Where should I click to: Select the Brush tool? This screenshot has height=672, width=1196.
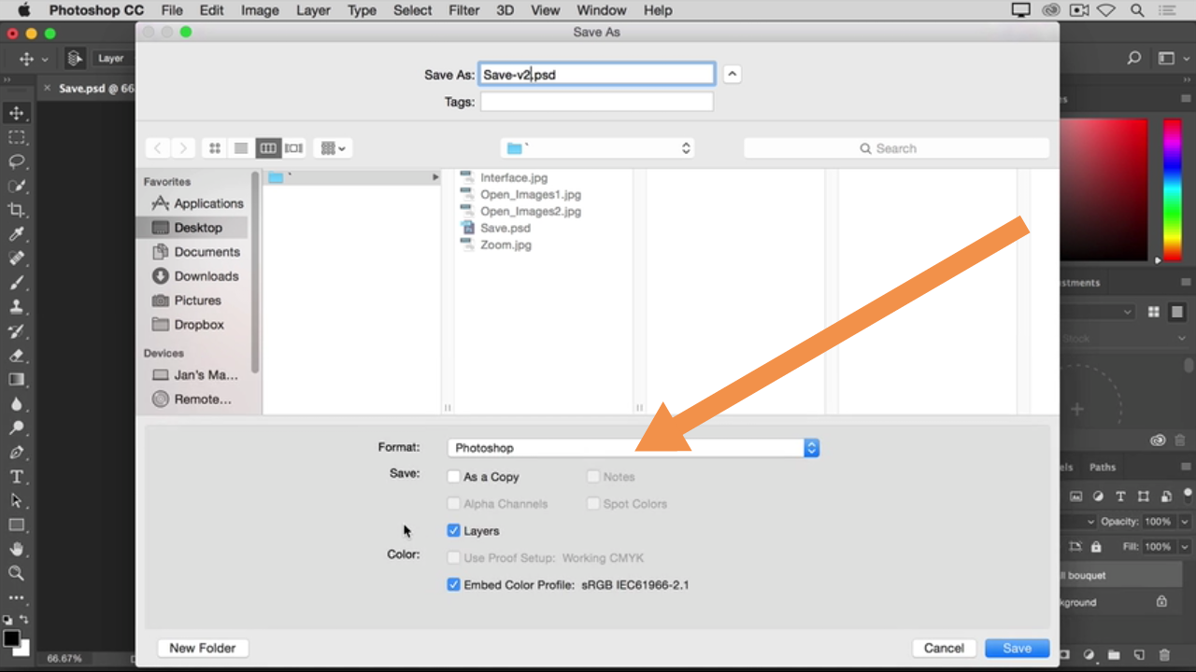[x=17, y=283]
